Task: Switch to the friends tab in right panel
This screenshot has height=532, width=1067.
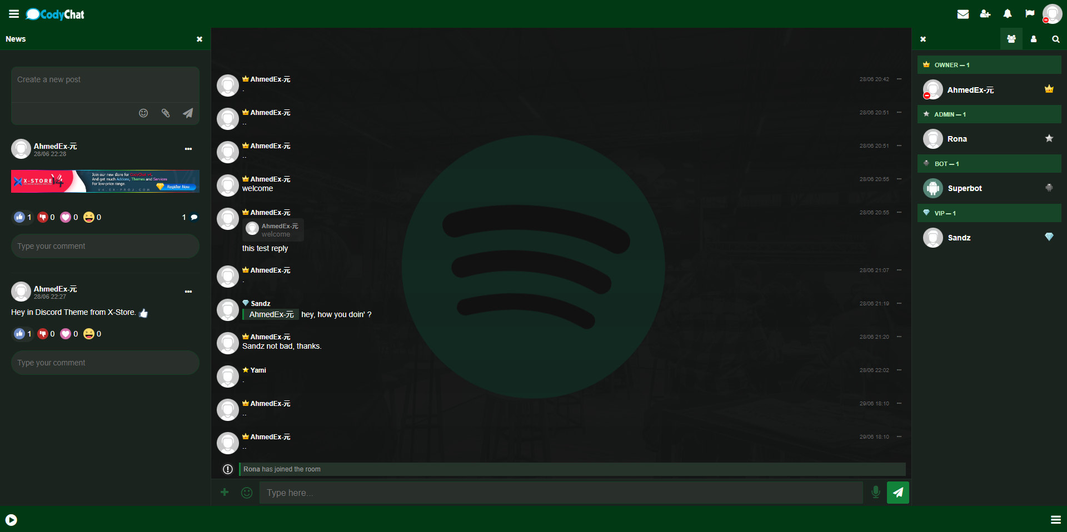Action: pyautogui.click(x=1034, y=39)
